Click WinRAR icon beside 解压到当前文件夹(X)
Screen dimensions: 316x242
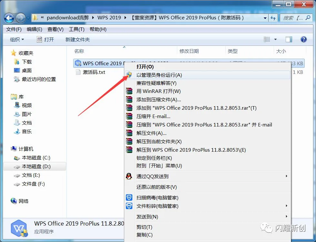tap(129, 141)
